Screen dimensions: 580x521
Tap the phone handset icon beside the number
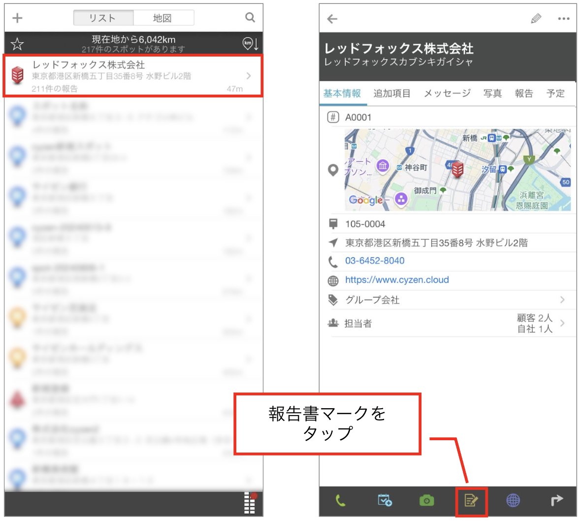coord(333,261)
